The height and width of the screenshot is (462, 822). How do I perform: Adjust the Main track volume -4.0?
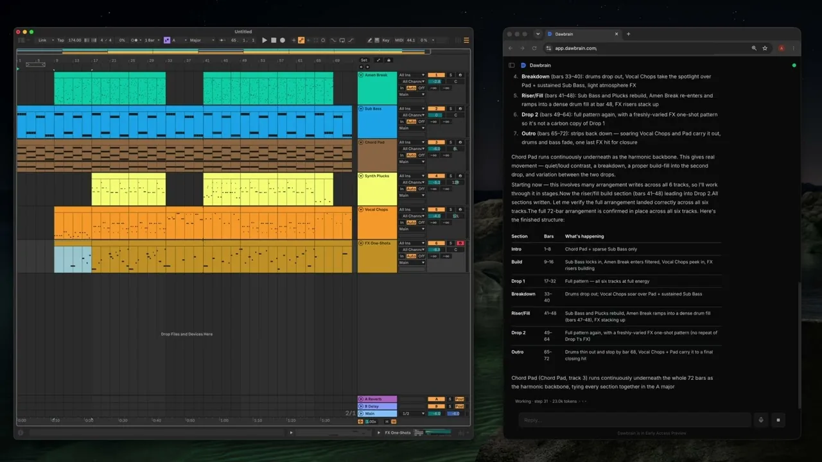click(x=436, y=413)
